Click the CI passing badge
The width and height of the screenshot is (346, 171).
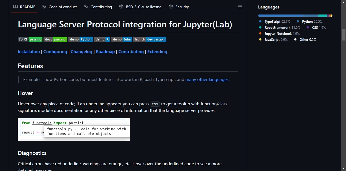point(30,39)
